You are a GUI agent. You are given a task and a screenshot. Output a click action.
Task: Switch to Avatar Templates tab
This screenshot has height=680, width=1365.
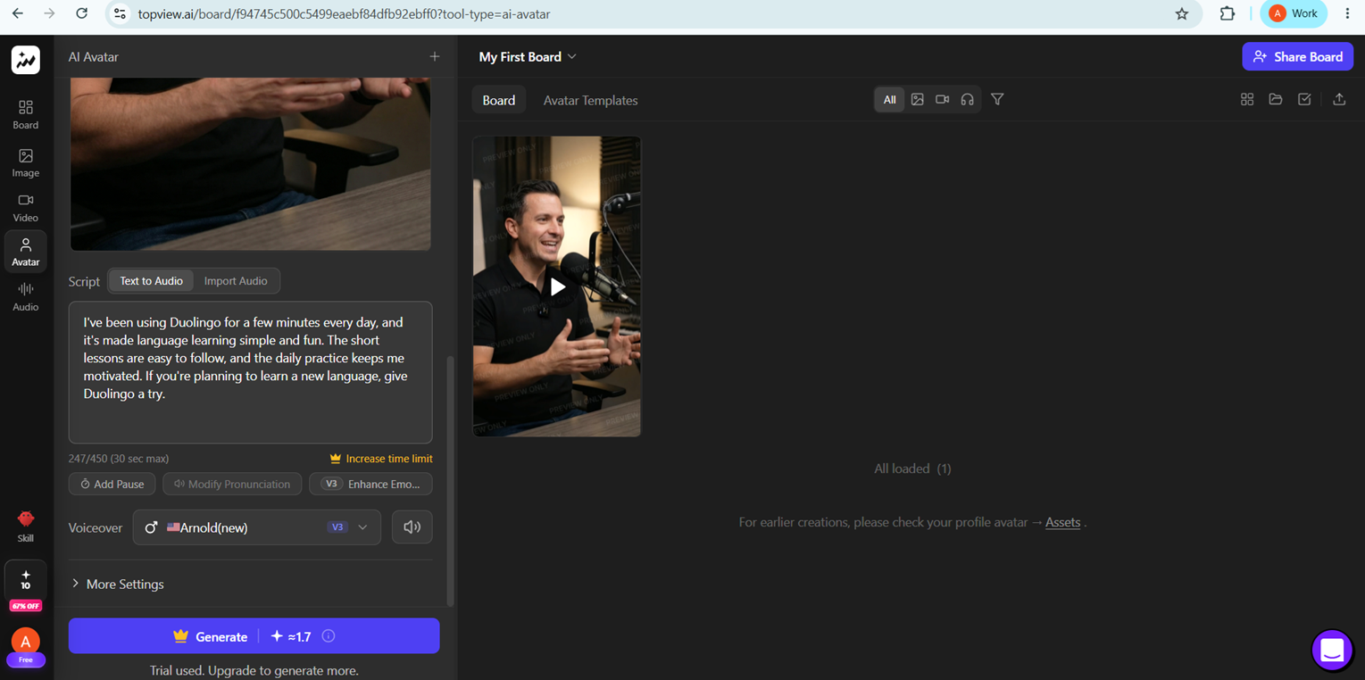point(590,100)
